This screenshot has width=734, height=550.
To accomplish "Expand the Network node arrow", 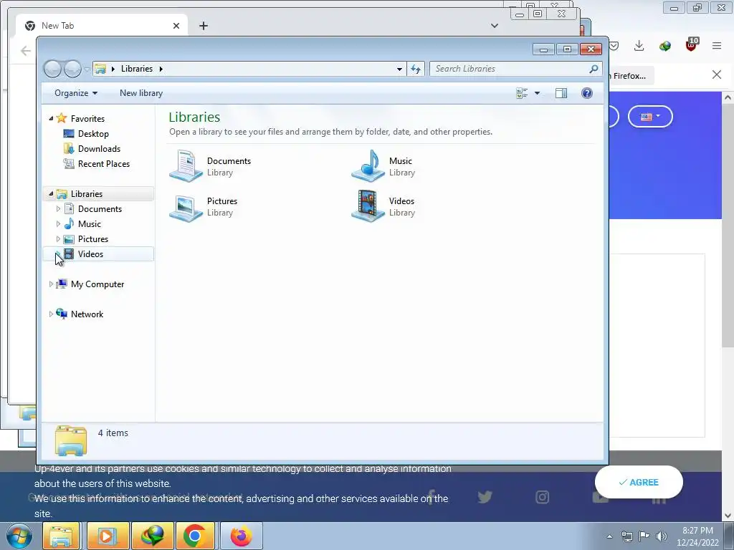I will [51, 314].
